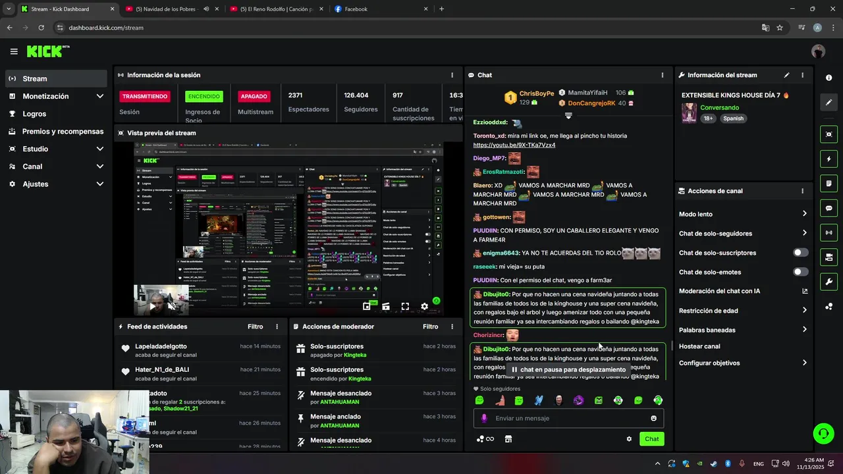Expand the Canal sidebar section
843x474 pixels.
(56, 167)
